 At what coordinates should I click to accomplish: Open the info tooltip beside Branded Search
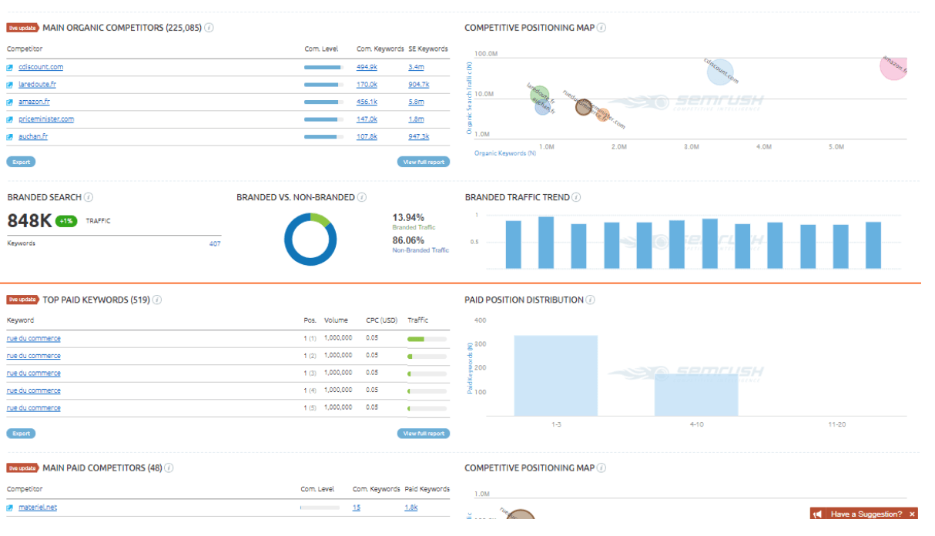89,197
